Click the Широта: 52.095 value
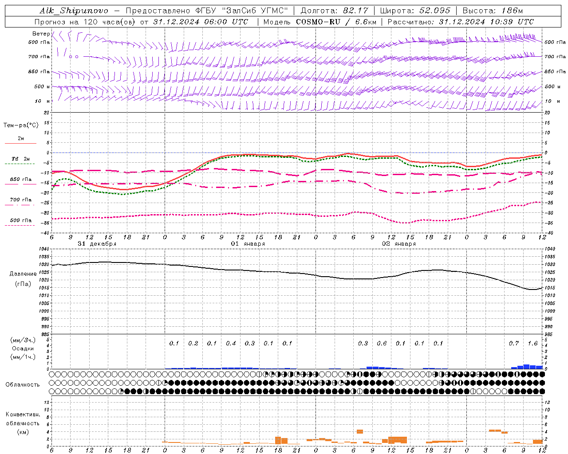The height and width of the screenshot is (454, 568). point(415,11)
